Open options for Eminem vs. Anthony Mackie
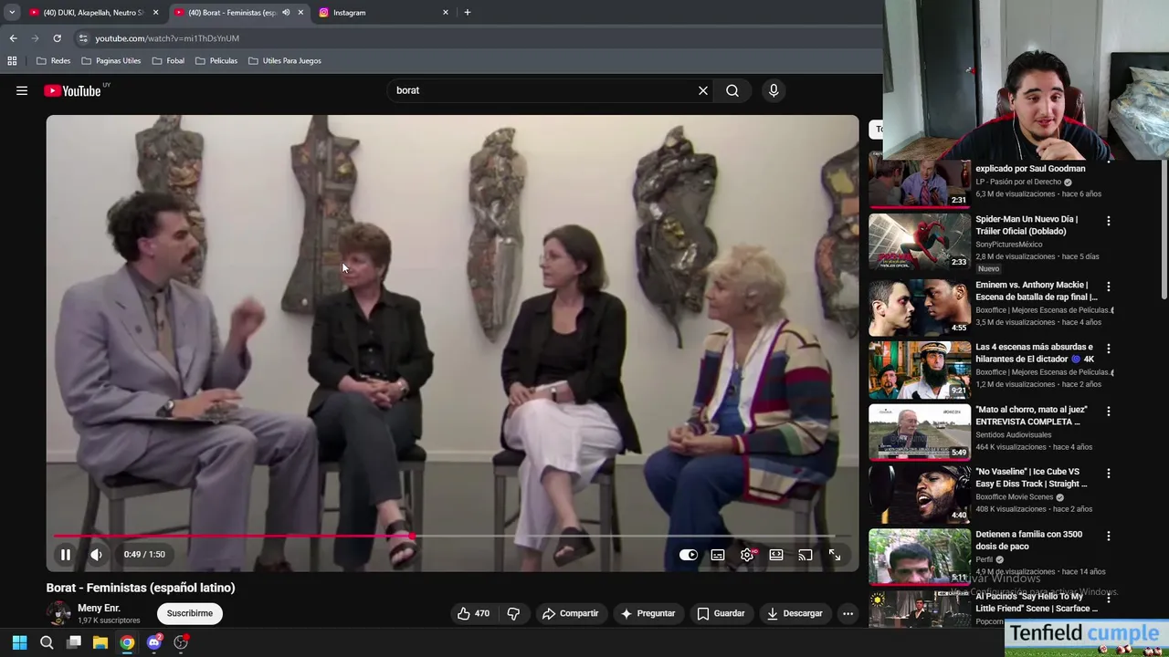Image resolution: width=1169 pixels, height=657 pixels. click(1109, 287)
